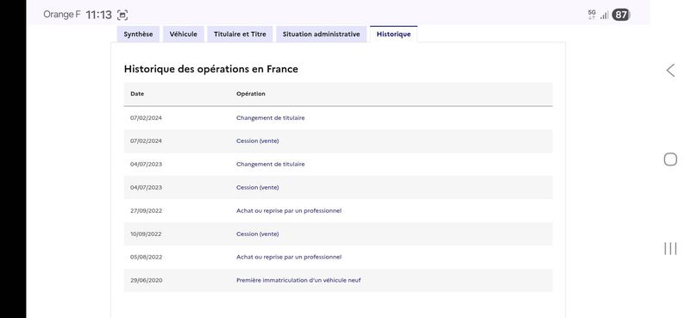
Task: Tap the 11:13 clock in status bar
Action: 98,15
